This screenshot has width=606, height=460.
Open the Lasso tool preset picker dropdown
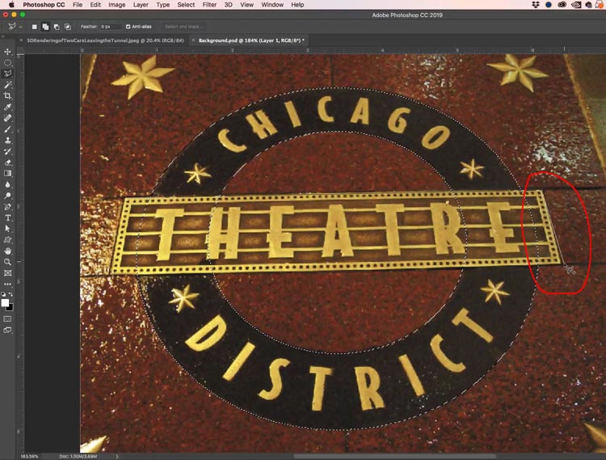(x=19, y=27)
